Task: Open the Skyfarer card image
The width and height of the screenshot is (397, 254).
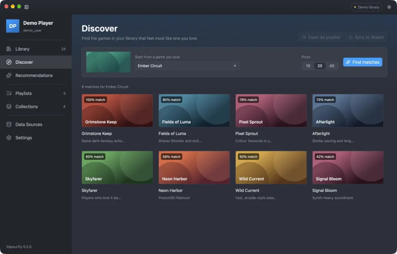Action: click(117, 168)
